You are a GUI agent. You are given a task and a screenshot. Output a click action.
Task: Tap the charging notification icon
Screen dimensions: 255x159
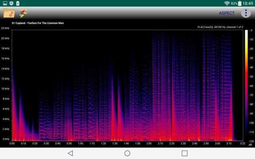tap(18, 3)
